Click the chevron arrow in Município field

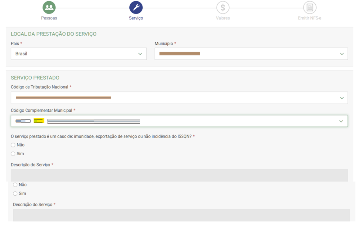[x=342, y=54]
